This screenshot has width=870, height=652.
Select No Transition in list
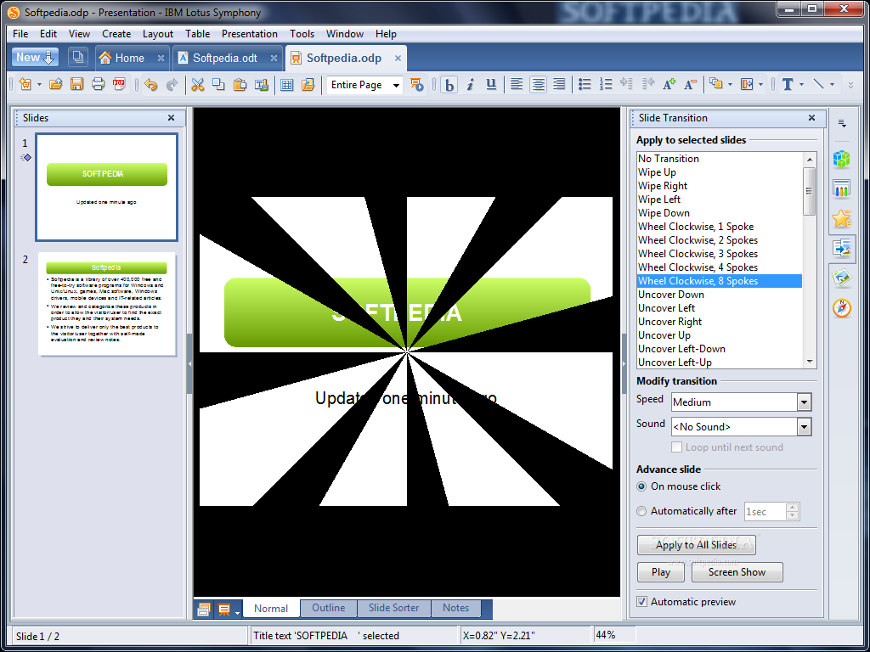719,159
